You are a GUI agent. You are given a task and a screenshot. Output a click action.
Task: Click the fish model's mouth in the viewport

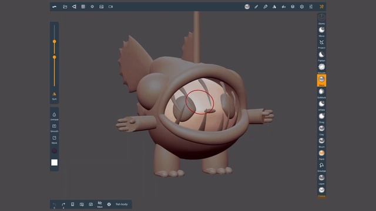pyautogui.click(x=203, y=105)
